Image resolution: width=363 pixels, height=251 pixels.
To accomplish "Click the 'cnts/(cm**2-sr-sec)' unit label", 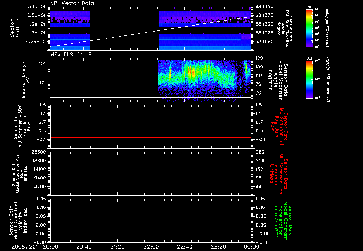I will [x=327, y=28].
